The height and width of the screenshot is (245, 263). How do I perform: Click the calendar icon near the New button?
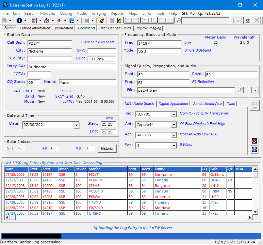click(x=247, y=21)
